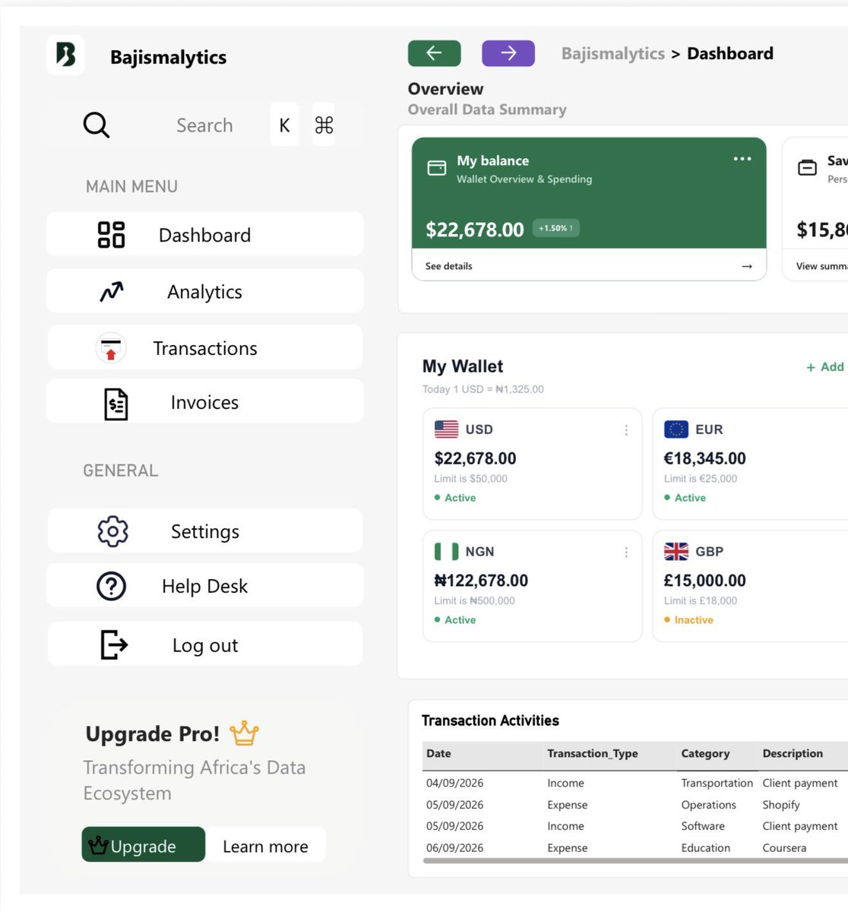Open Transactions from main menu

(205, 348)
